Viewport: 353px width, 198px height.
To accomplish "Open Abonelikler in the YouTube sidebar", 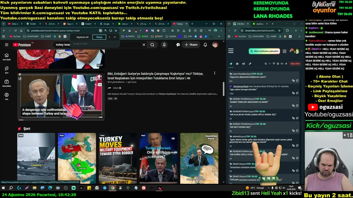I will [7, 83].
